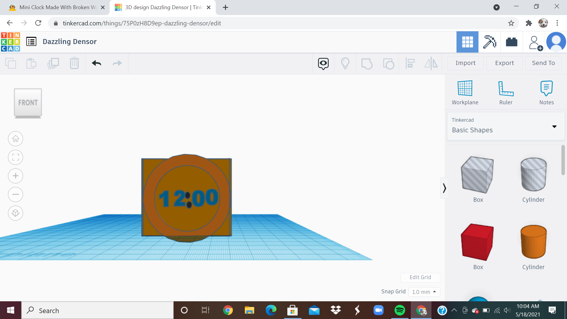Open the Snap Grid size dropdown

point(424,292)
